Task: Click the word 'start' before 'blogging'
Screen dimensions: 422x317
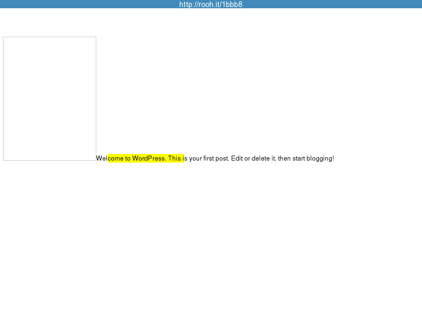Action: pos(299,158)
